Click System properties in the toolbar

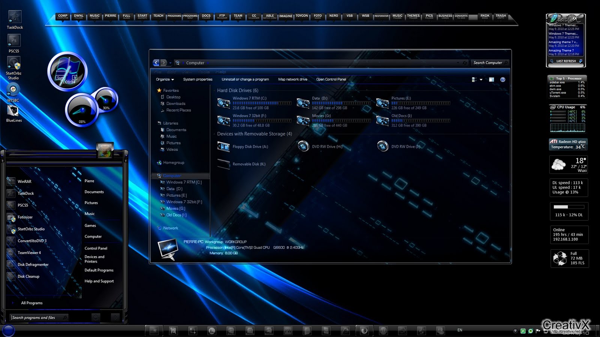pyautogui.click(x=198, y=79)
